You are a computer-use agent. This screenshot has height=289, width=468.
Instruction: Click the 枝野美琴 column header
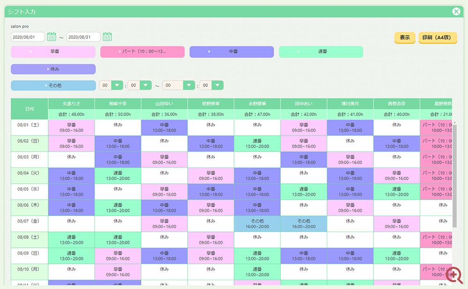point(211,103)
